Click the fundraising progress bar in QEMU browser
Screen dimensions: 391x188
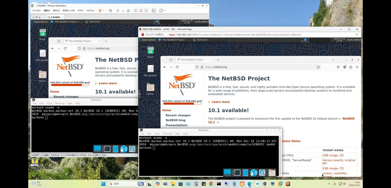tap(182, 104)
